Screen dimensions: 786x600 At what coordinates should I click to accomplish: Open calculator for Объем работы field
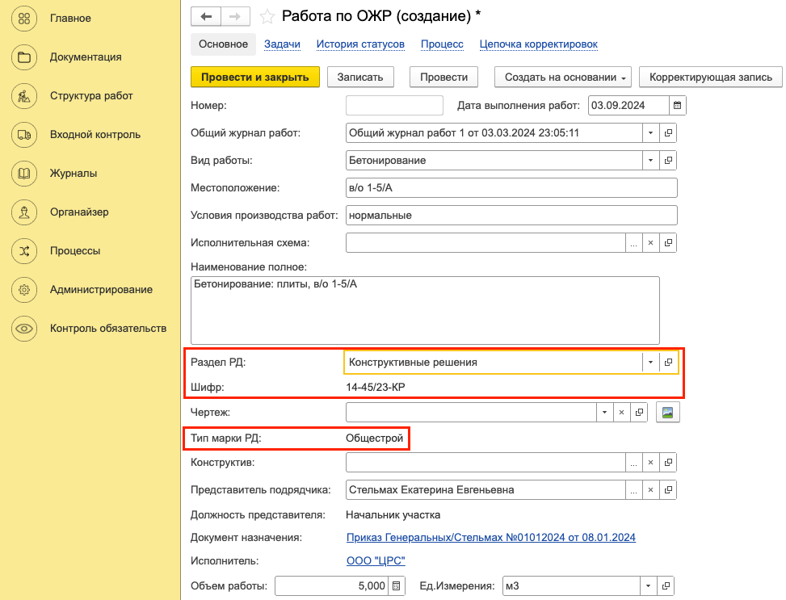coord(397,585)
